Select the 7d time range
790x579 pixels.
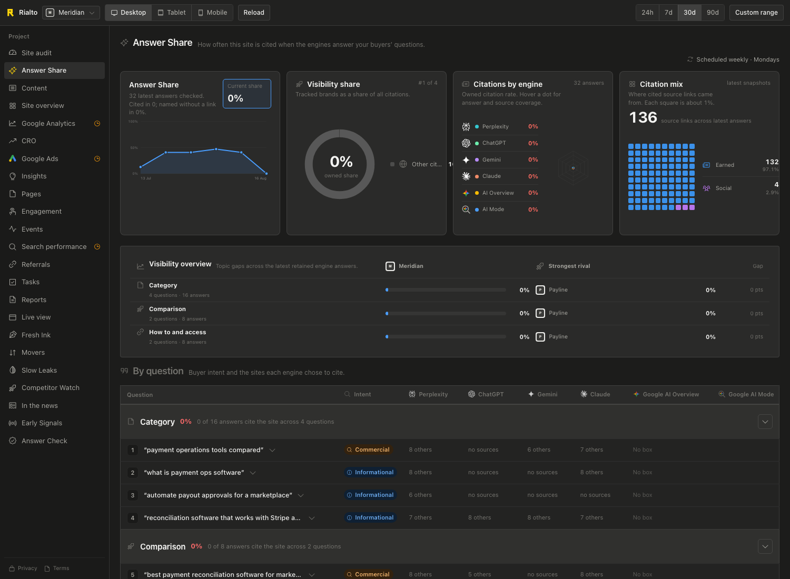(668, 13)
